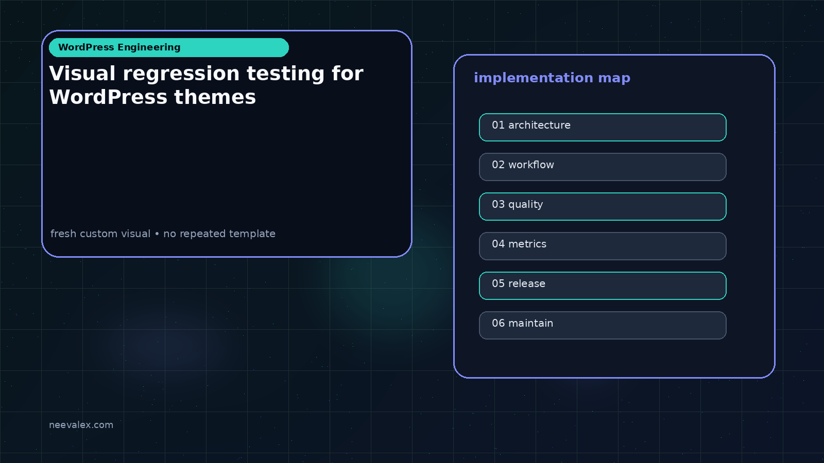Open the 03 quality step
The height and width of the screenshot is (463, 824).
(603, 206)
